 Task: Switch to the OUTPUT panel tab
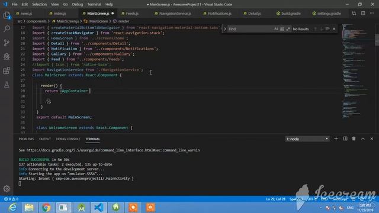(x=45, y=139)
